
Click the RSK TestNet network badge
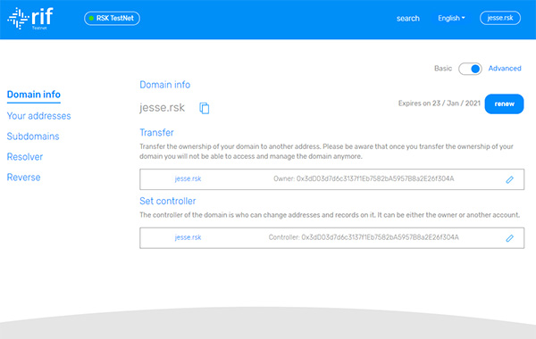113,18
